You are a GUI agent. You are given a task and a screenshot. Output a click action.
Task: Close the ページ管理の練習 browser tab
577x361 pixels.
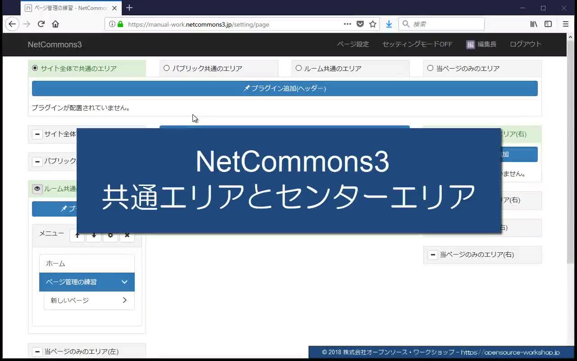point(114,8)
